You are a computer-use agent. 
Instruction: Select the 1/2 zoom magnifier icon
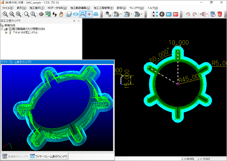tap(18, 14)
